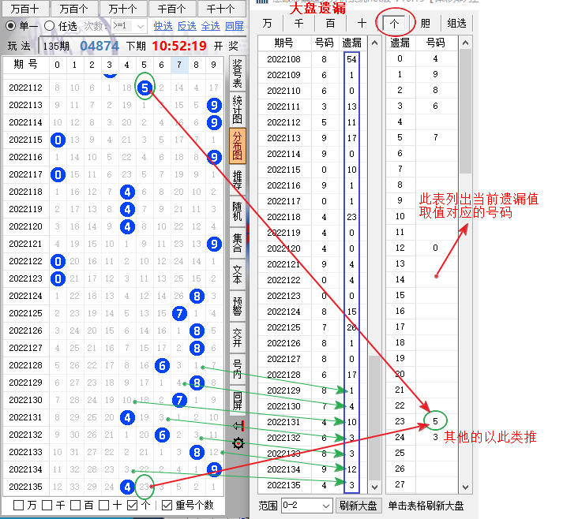This screenshot has width=563, height=519.
Task: Open the 分布图 distribution chart panel
Action: 238,146
